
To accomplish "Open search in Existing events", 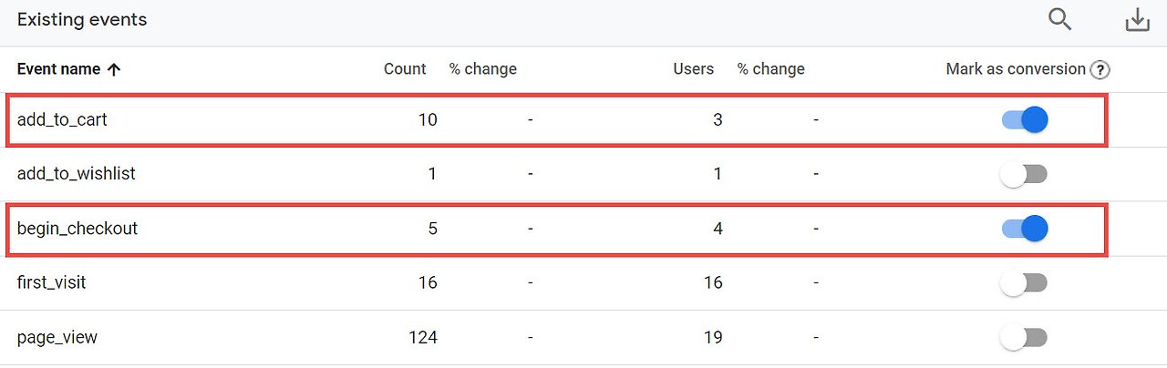I will (1059, 19).
